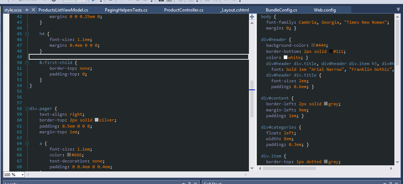Viewport: 403px width, 184px height.
Task: Click the 'div#header {' selector line
Action: coord(276,40)
